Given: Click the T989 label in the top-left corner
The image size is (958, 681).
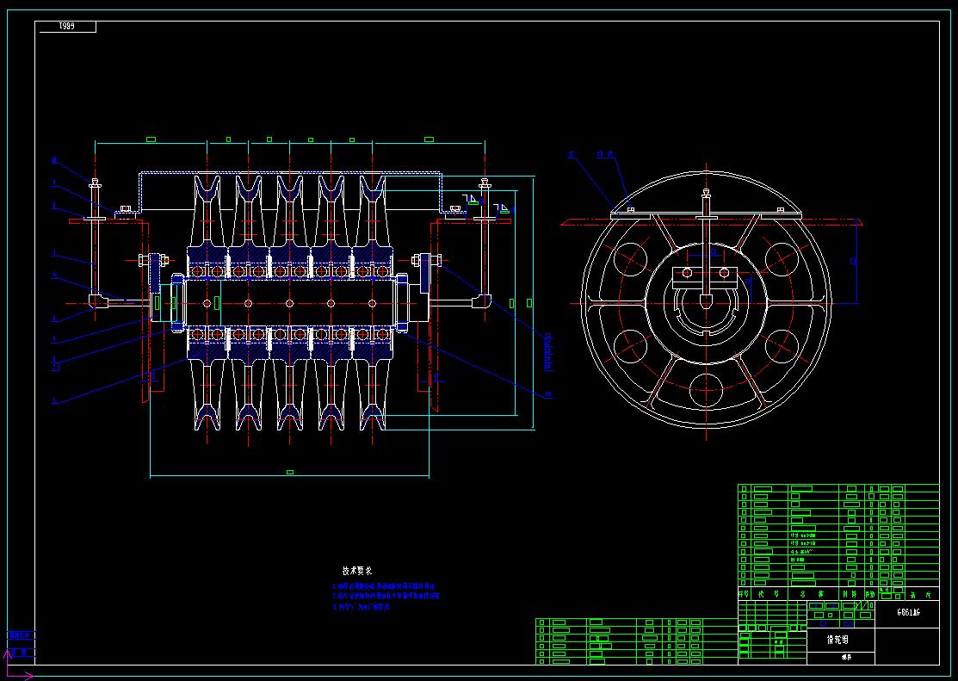Looking at the screenshot, I should click(x=66, y=27).
